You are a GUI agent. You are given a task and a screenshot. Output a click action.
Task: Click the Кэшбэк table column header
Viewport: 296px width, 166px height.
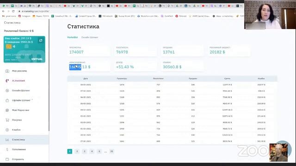(261, 78)
